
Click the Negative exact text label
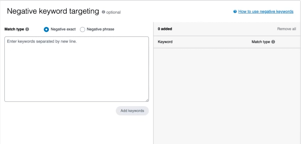[x=63, y=29]
